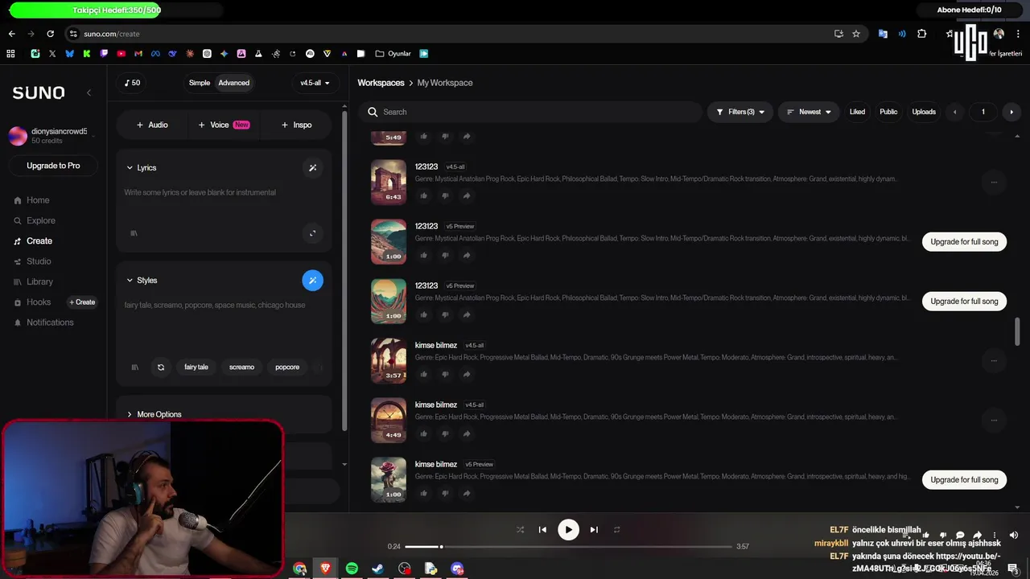Open the Oyunlar bookmarks folder
The image size is (1030, 579).
pos(393,54)
